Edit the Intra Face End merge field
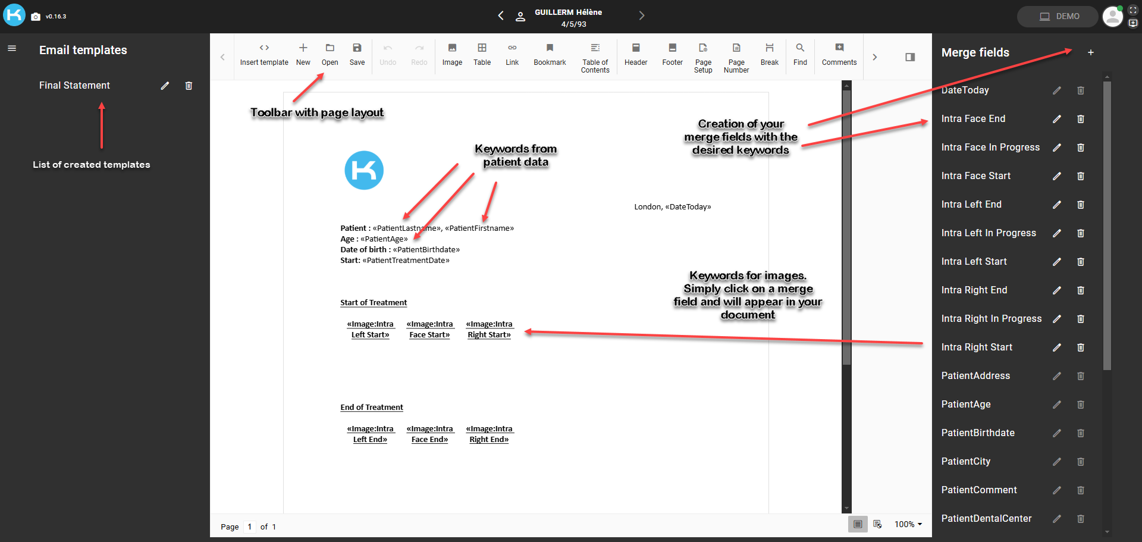Screen dimensions: 1142x542 1056,119
